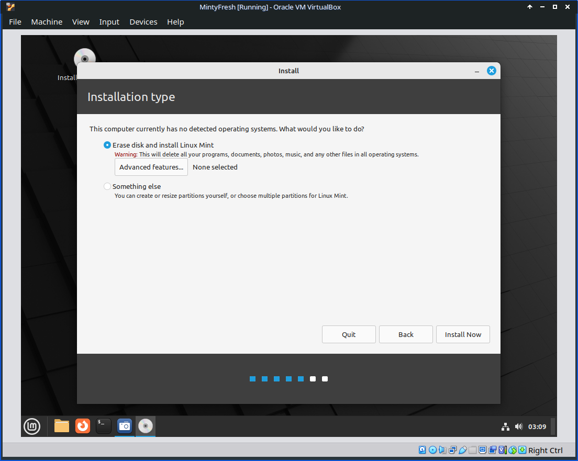This screenshot has width=578, height=461.
Task: Switch to the screenshot app in the taskbar
Action: 125,426
